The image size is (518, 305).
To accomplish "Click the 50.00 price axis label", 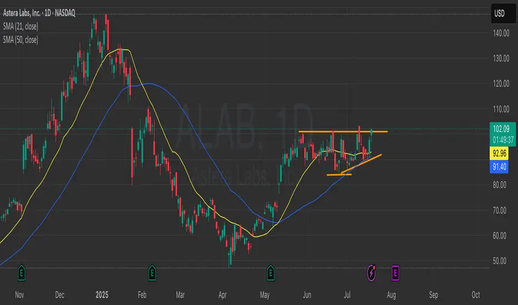I will tap(499, 261).
